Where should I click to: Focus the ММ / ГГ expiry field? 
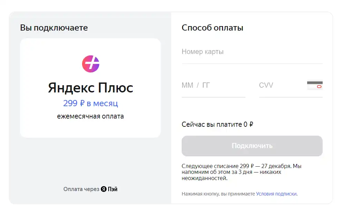click(x=213, y=85)
